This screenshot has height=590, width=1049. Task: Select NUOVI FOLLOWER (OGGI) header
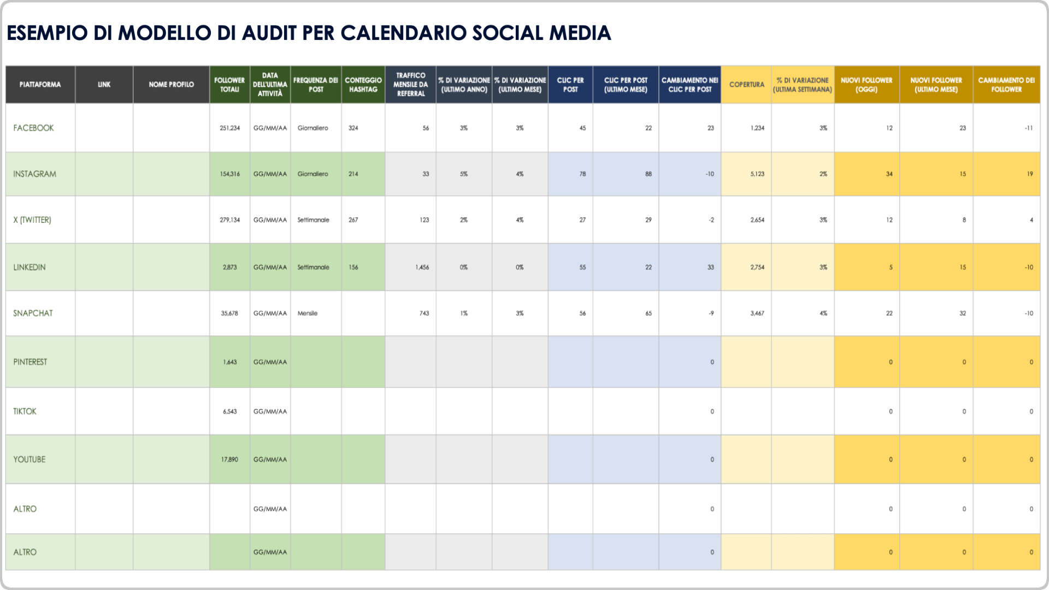coord(867,85)
